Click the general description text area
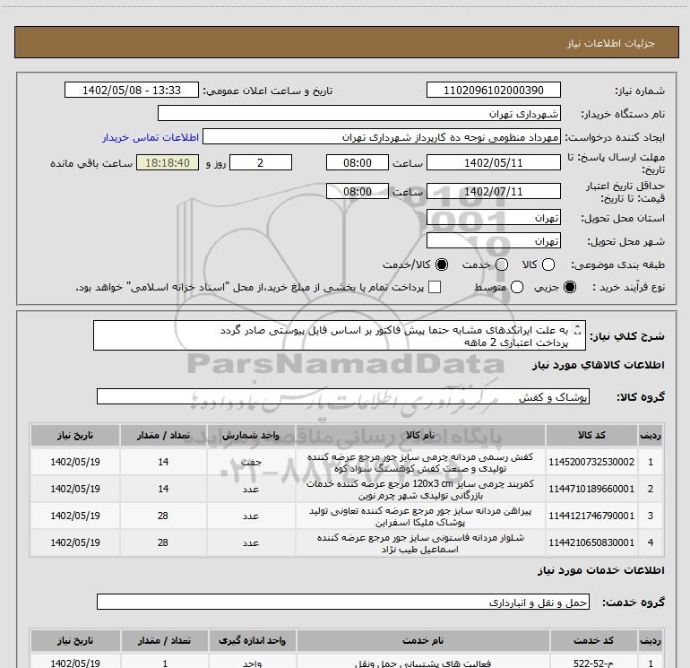Viewport: 690px width, 668px height. 340,335
